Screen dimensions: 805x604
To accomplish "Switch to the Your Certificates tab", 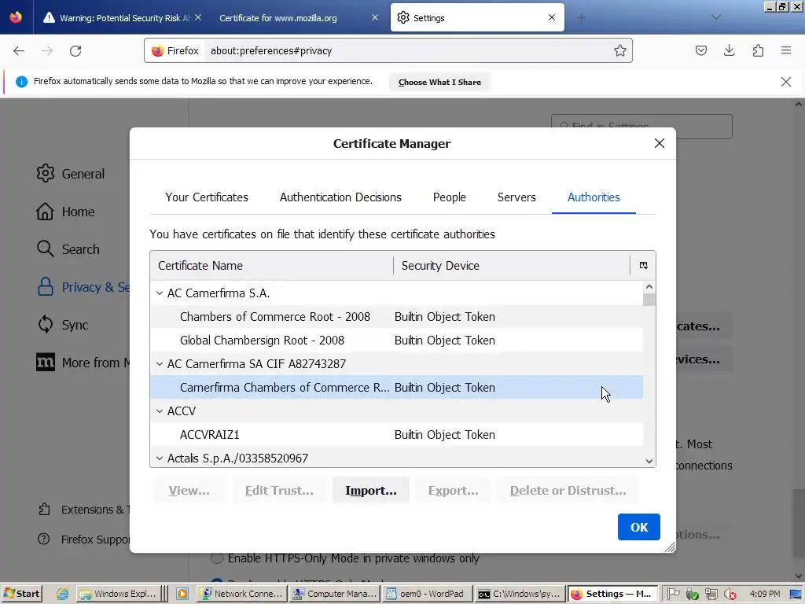I will 207,197.
